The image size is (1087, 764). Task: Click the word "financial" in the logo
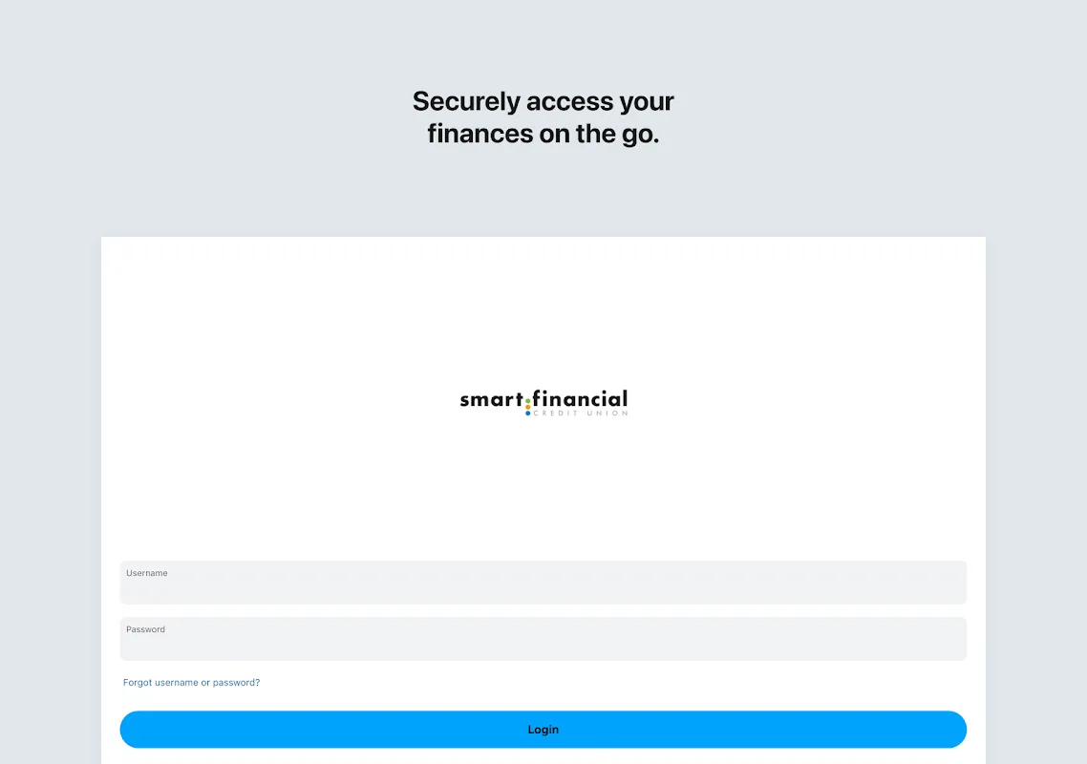(581, 398)
